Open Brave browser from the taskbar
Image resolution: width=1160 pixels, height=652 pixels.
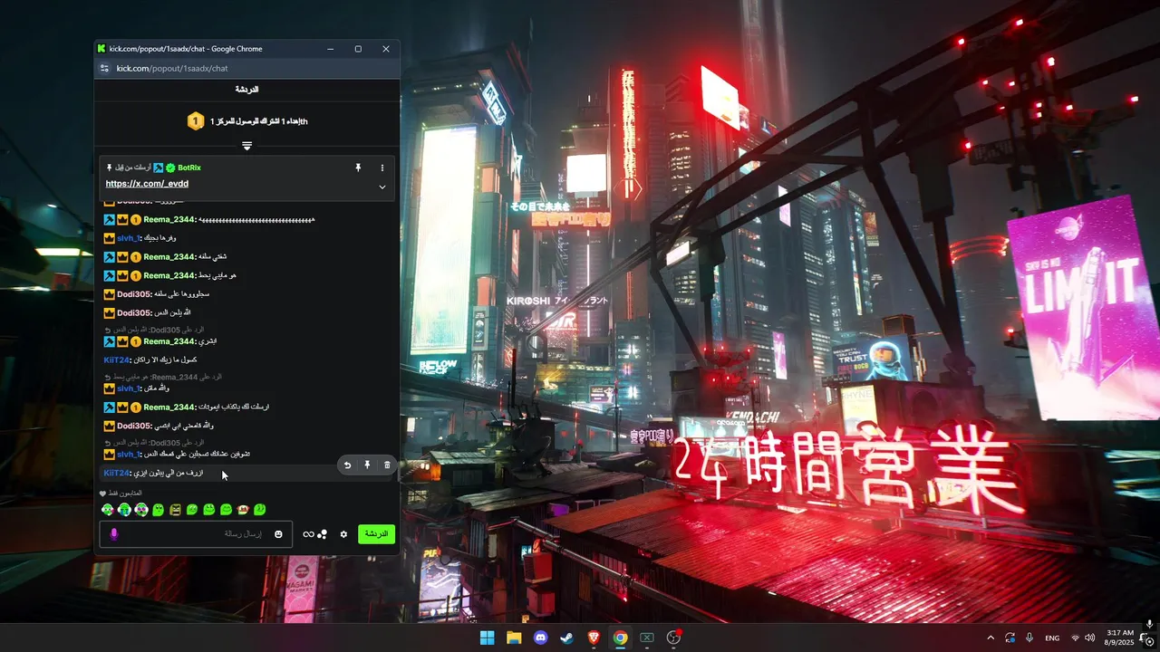(594, 638)
